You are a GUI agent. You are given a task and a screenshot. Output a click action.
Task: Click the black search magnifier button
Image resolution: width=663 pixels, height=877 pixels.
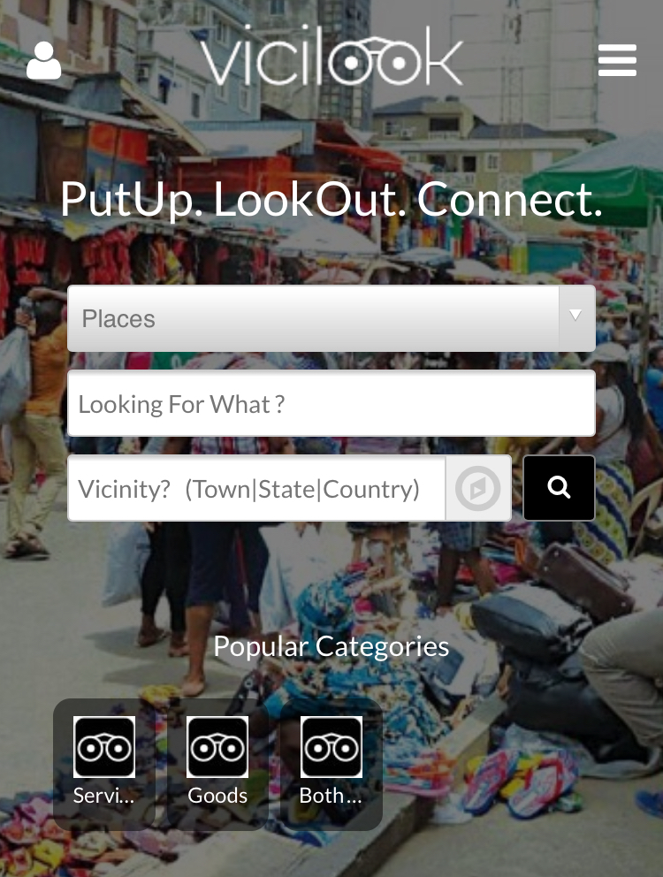click(559, 488)
